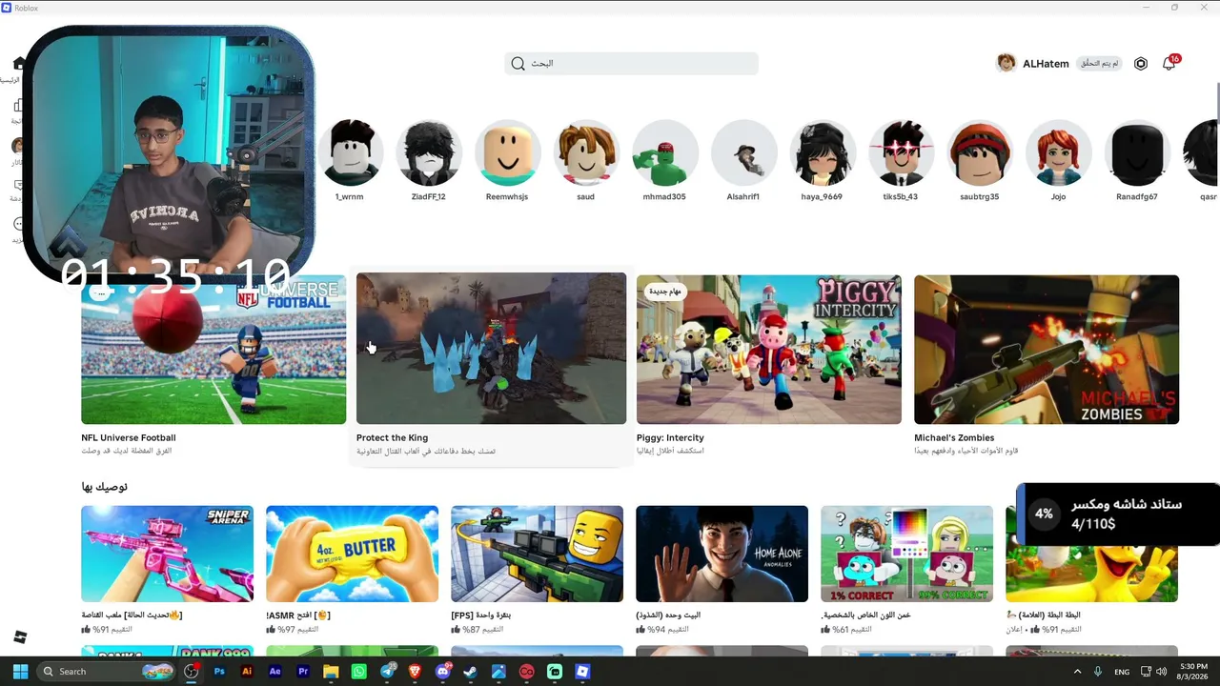Click the 94% rating under Home Alone
The height and width of the screenshot is (686, 1220).
[662, 630]
